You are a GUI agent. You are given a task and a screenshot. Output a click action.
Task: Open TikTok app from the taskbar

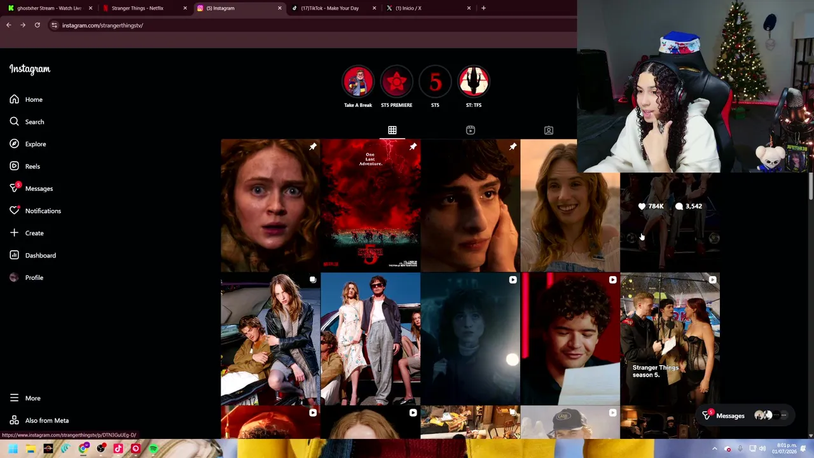118,449
